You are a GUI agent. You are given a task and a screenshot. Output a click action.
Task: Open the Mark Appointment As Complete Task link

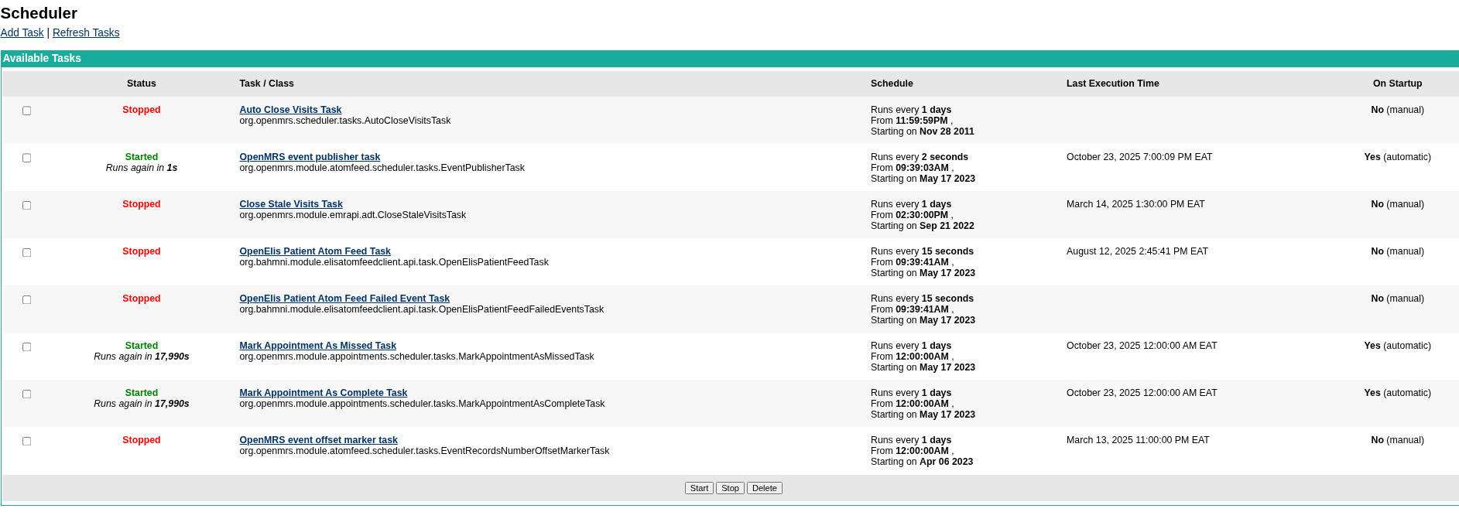[x=323, y=393]
